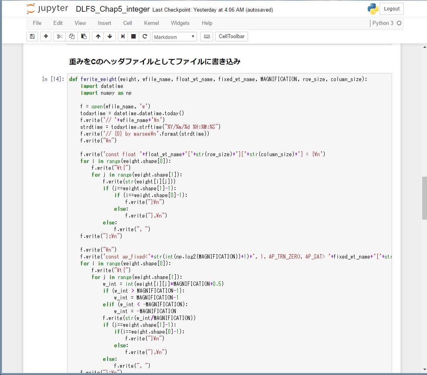This screenshot has width=427, height=375.
Task: Click the w_int = int(...) line
Action: click(x=163, y=284)
